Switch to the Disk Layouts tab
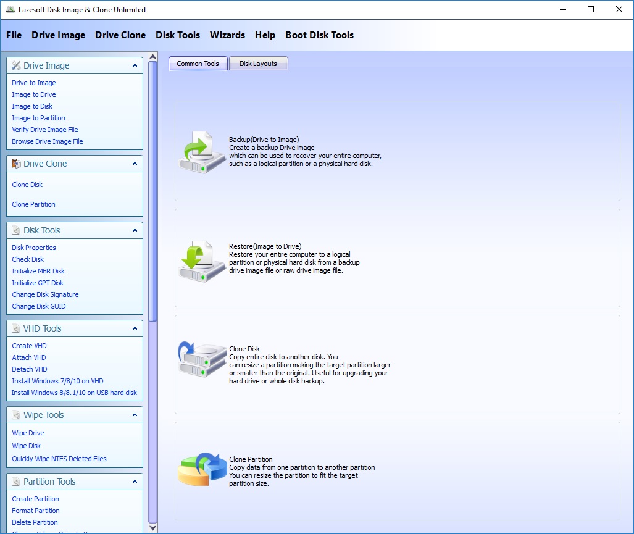Image resolution: width=634 pixels, height=534 pixels. point(259,64)
